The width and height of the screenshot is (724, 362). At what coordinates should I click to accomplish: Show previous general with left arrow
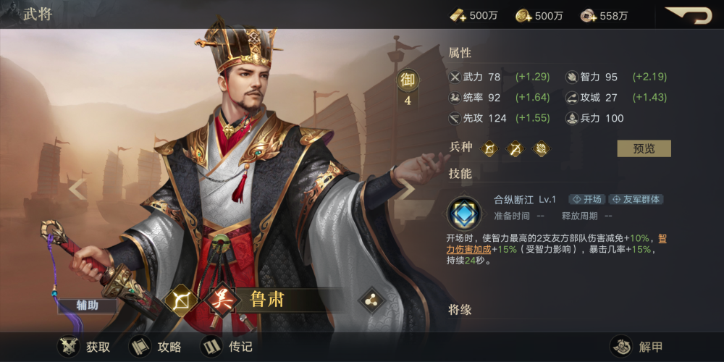click(x=78, y=189)
